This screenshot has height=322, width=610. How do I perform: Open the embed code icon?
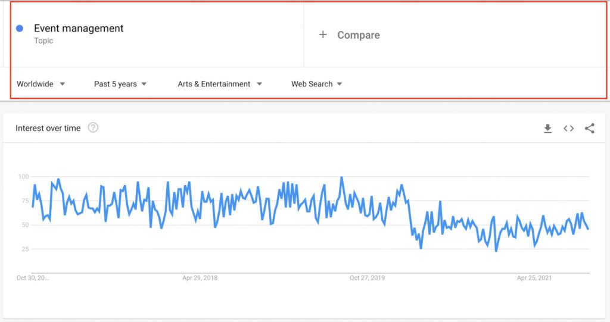pos(569,129)
